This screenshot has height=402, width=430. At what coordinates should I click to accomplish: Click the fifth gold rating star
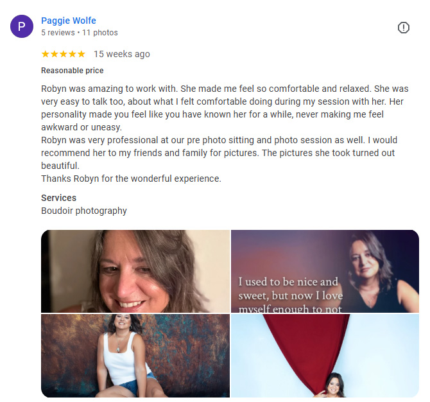coord(81,54)
